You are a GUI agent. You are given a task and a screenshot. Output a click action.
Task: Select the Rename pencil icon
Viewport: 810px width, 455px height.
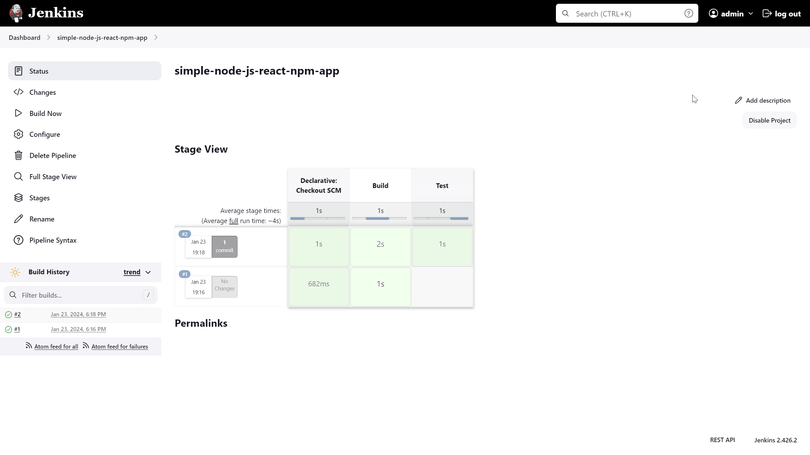(18, 219)
